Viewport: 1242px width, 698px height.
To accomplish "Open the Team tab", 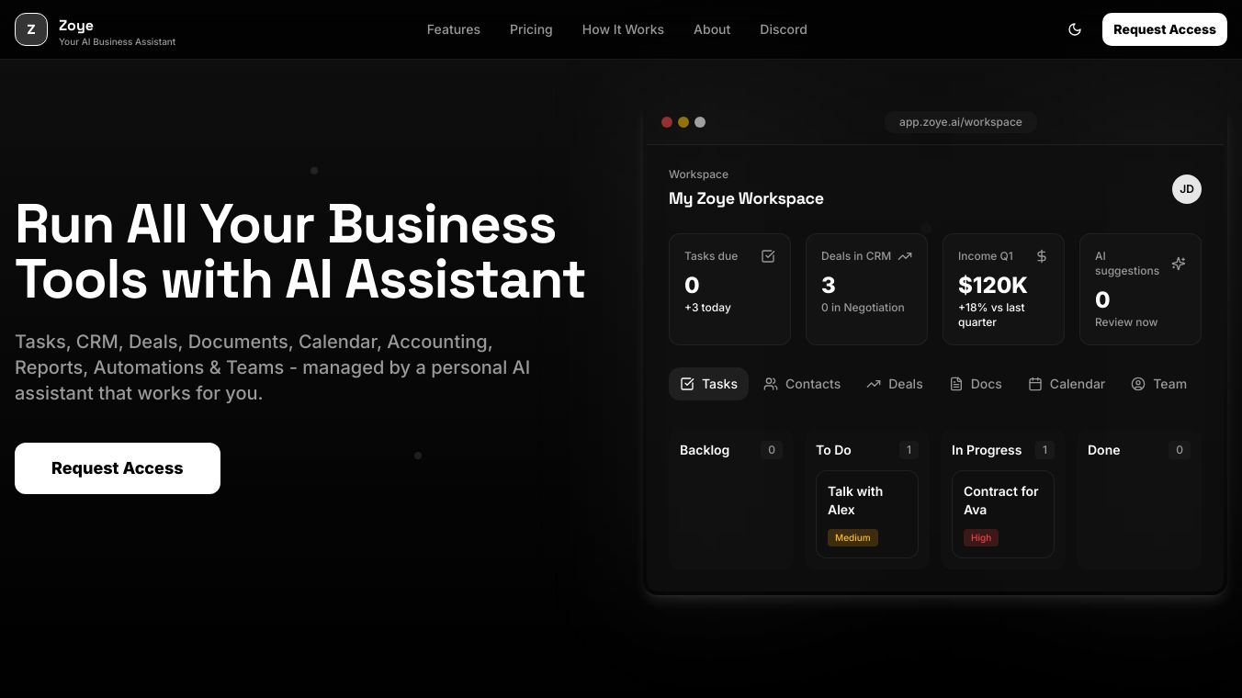I will (x=1159, y=384).
